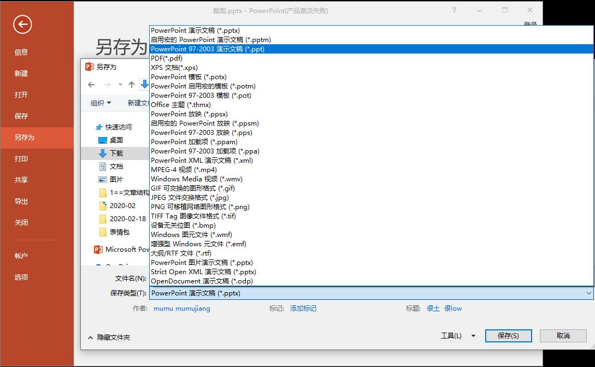Click the Quick Access (快速访问) star icon
The width and height of the screenshot is (595, 367).
click(x=100, y=128)
